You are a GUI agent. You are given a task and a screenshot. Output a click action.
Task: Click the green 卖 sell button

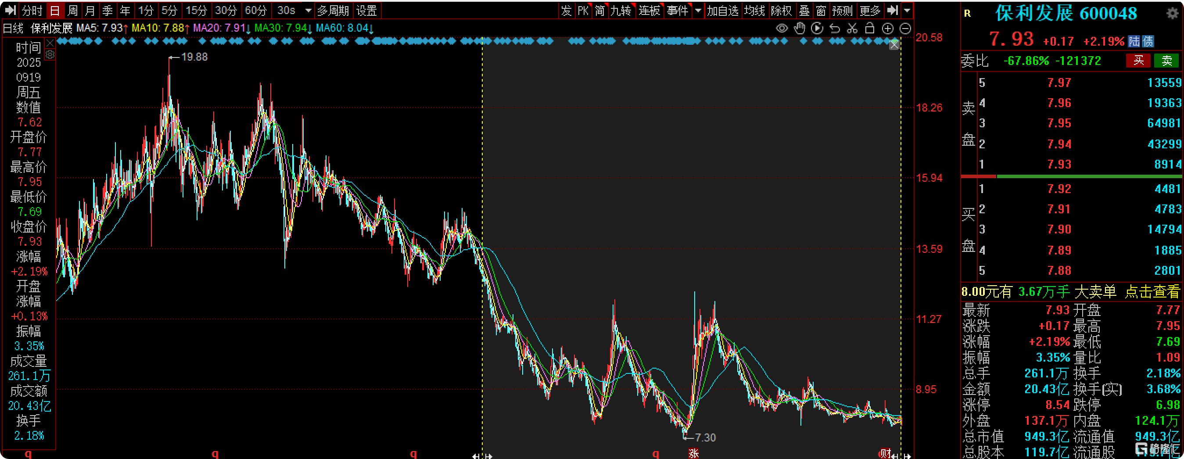click(1166, 61)
